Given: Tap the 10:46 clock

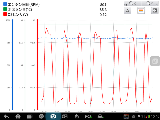Looking at the screenshot, I should (155, 116).
